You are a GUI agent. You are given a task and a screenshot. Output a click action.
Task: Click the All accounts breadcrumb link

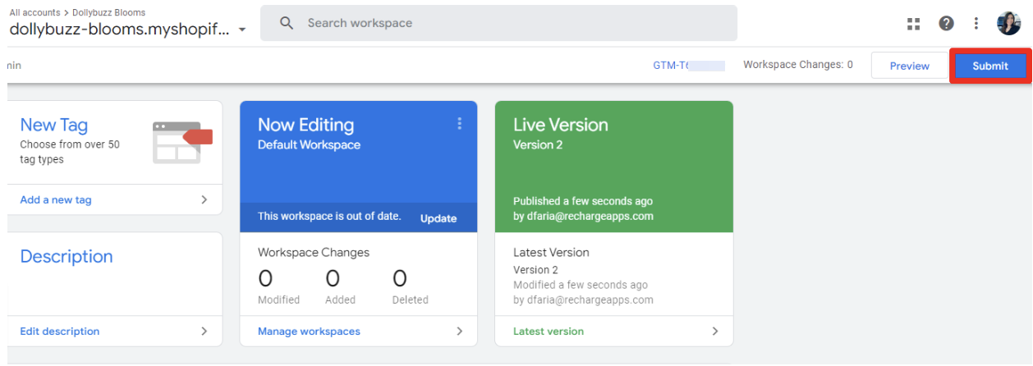[34, 12]
